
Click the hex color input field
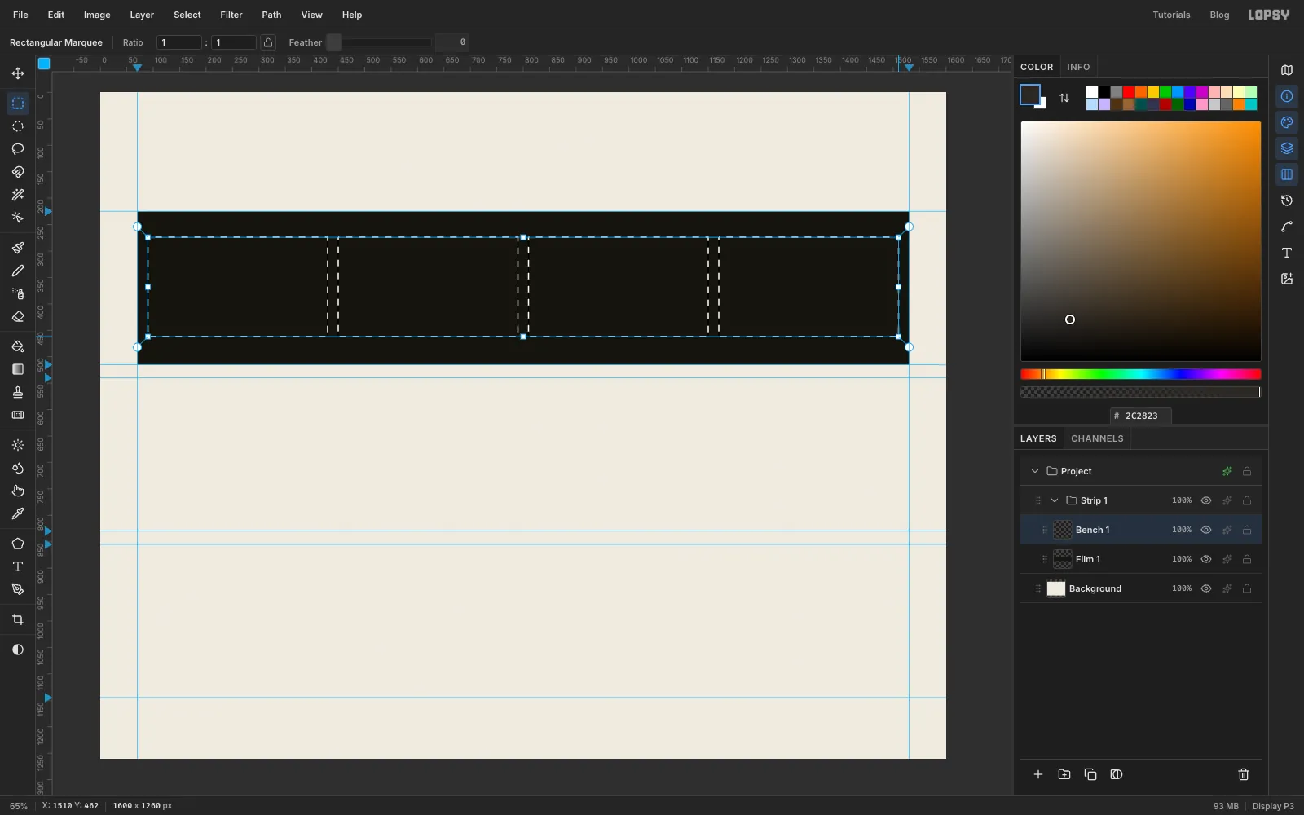tap(1141, 416)
